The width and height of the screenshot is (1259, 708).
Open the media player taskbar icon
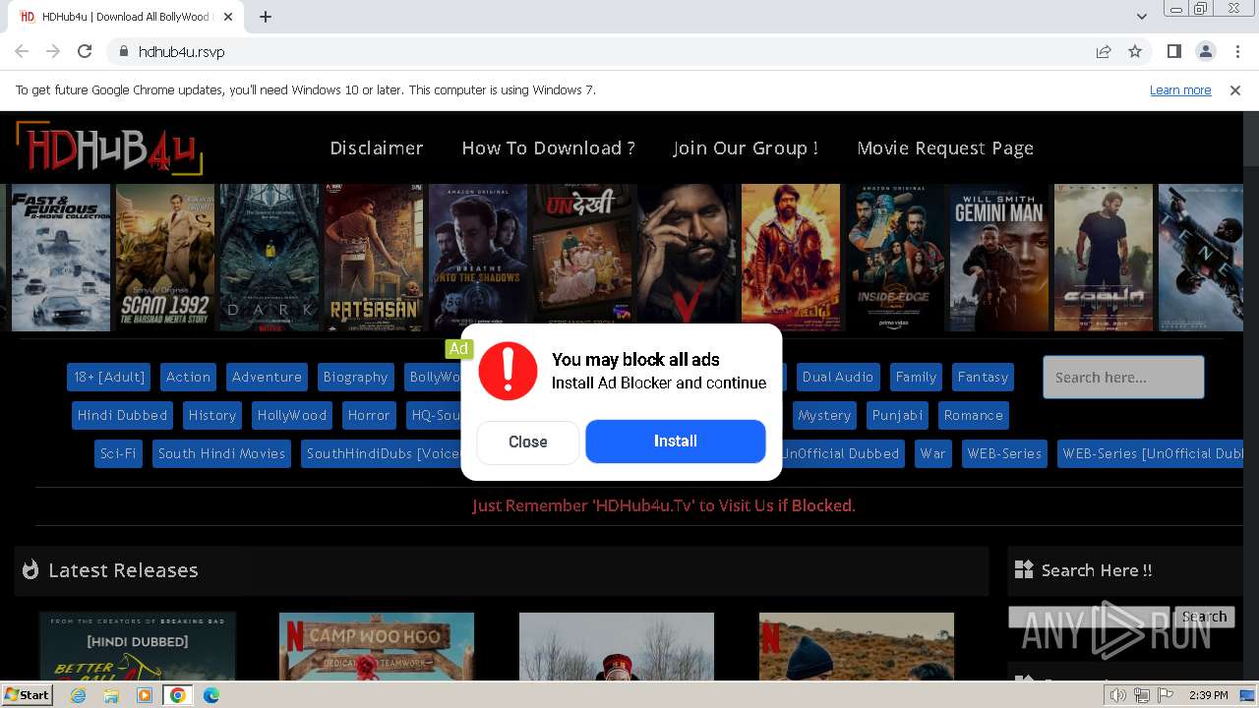point(145,695)
